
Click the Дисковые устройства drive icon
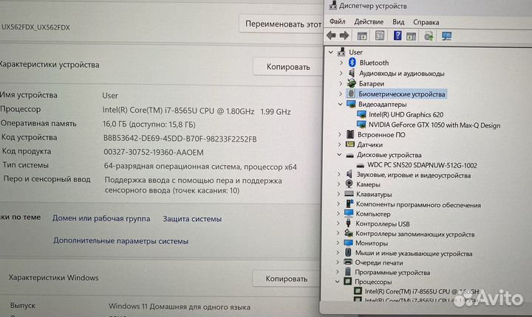point(349,155)
